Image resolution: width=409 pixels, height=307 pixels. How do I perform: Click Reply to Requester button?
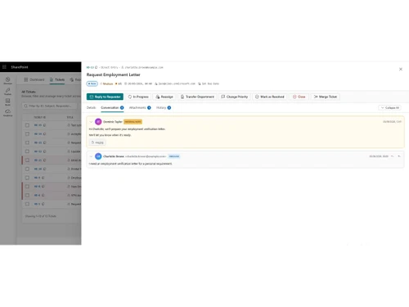tap(105, 97)
